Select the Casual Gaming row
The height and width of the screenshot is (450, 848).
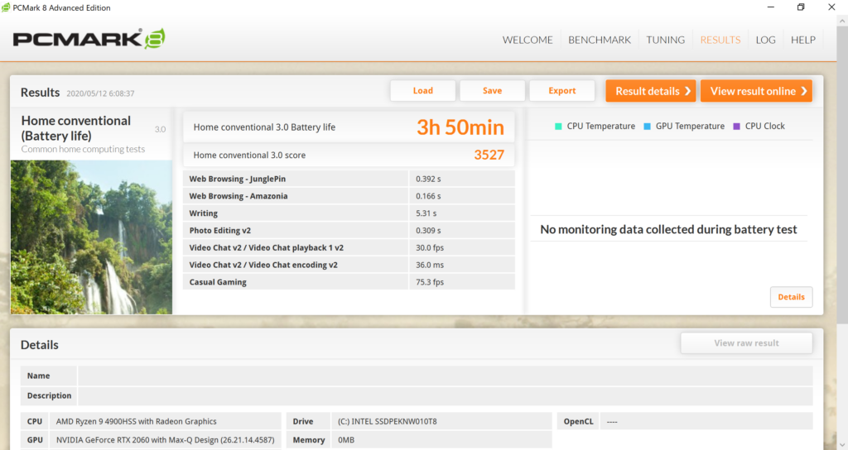point(349,282)
